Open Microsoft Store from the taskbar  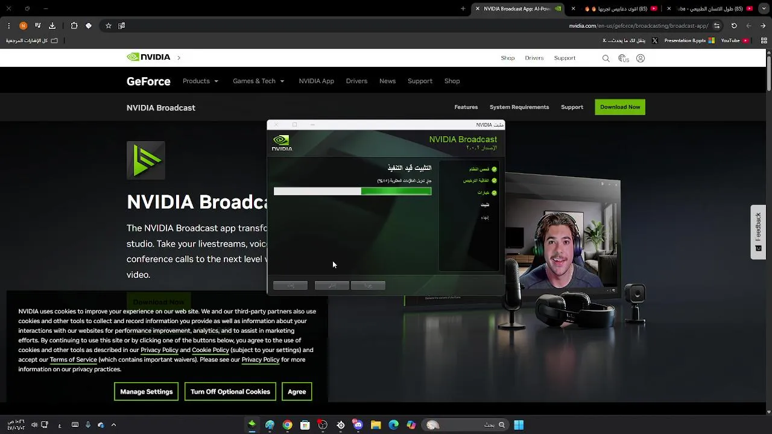point(305,425)
